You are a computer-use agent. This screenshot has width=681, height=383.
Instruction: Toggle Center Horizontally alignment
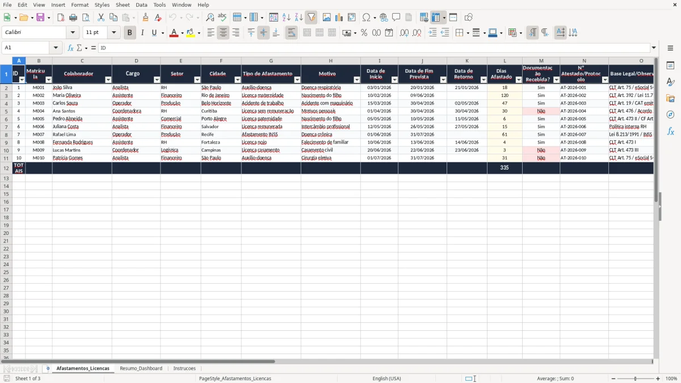click(x=223, y=33)
